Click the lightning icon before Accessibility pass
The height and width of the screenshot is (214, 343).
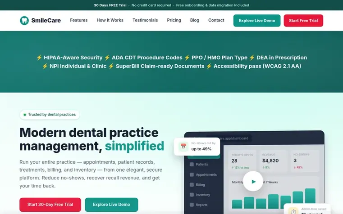tap(209, 66)
